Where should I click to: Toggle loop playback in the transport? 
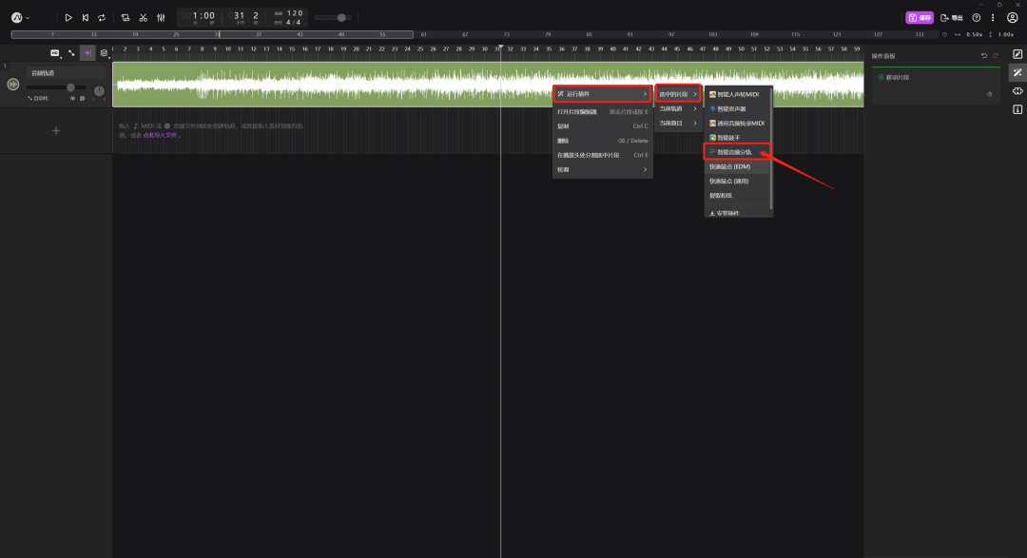[x=102, y=18]
